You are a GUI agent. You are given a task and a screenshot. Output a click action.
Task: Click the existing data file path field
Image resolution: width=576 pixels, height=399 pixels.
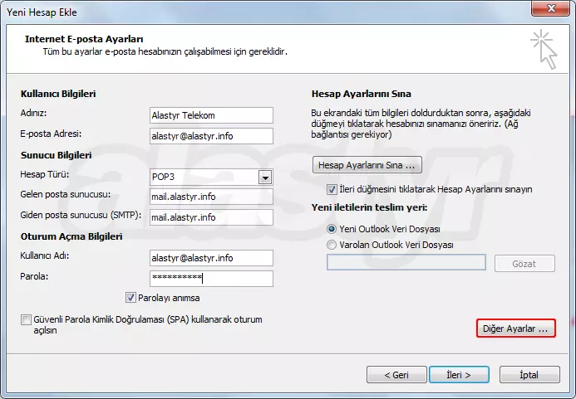pyautogui.click(x=406, y=263)
